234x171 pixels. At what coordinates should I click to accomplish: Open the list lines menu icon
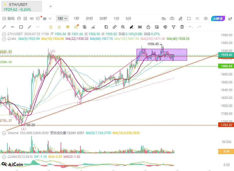pyautogui.click(x=197, y=18)
